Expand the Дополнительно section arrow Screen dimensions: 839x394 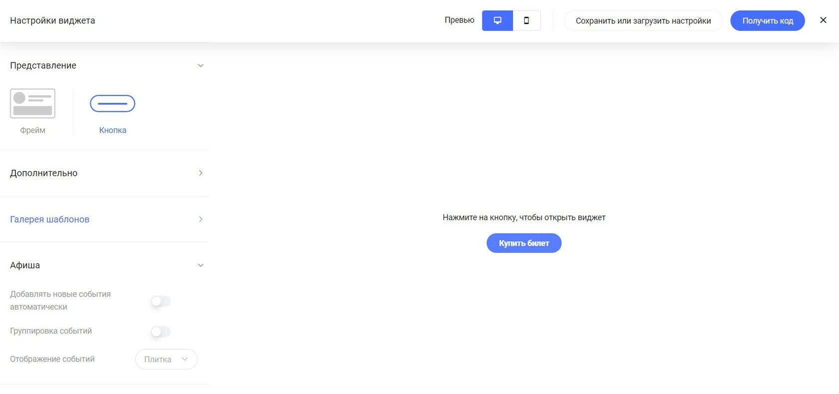coord(201,173)
